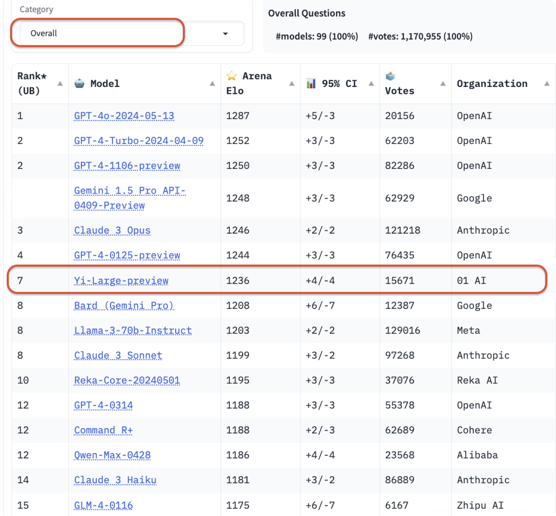
Task: Select the Elo value 1252
Action: (238, 141)
